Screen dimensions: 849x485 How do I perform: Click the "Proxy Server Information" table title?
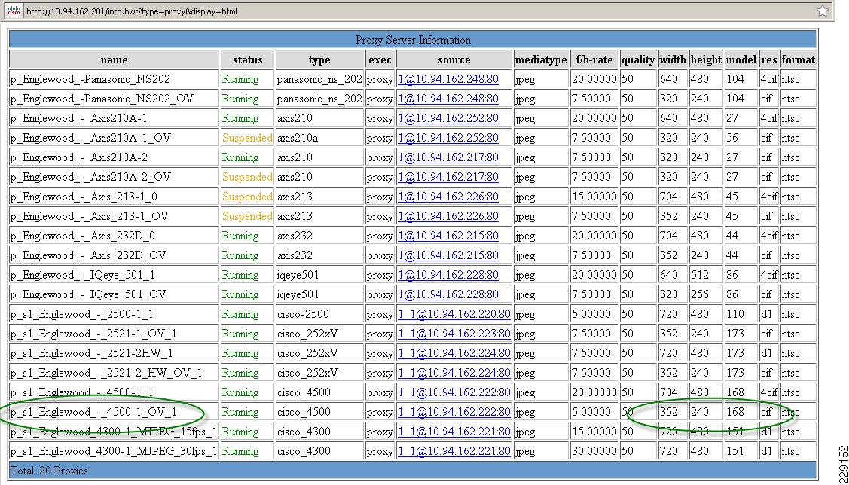point(412,40)
